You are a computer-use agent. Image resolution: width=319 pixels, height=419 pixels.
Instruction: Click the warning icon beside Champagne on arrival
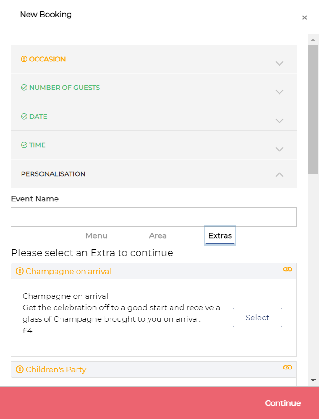point(20,271)
